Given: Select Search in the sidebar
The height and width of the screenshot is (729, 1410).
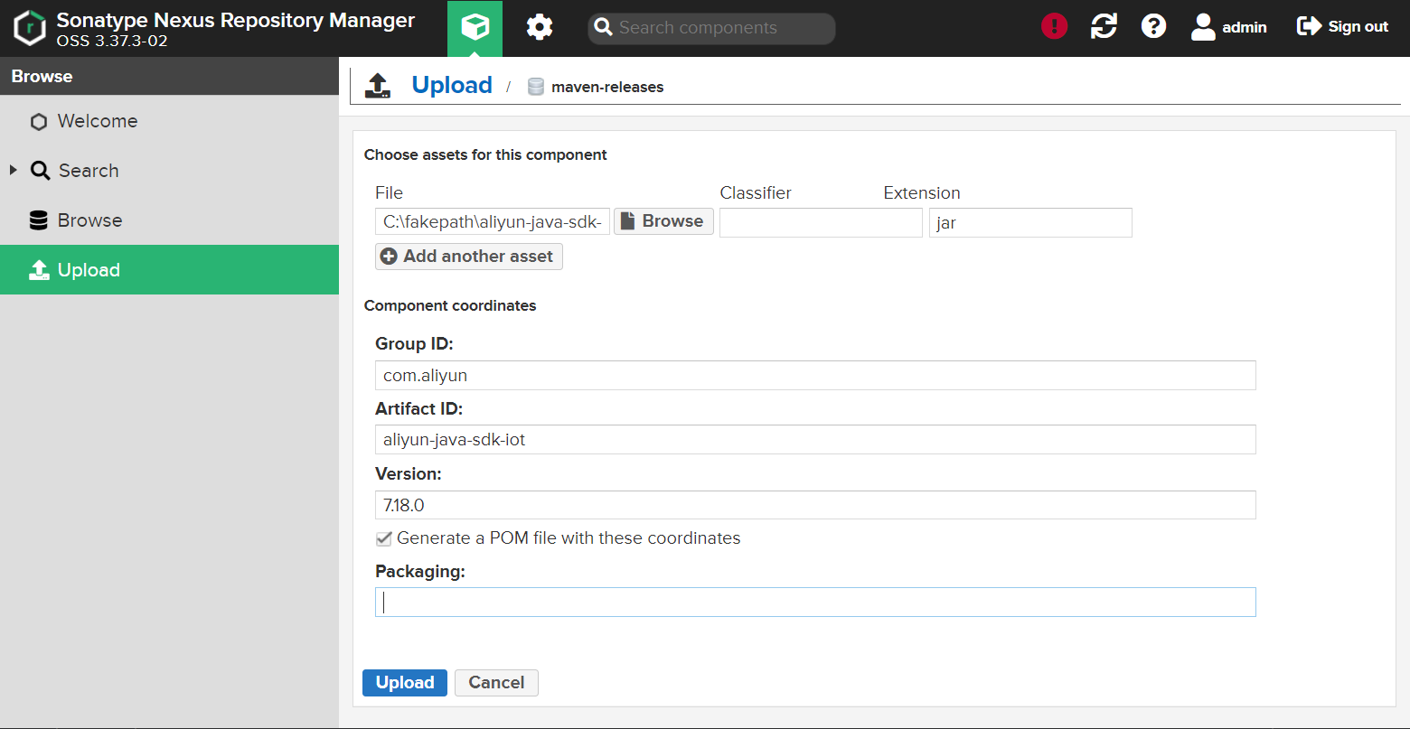Looking at the screenshot, I should click(x=170, y=171).
